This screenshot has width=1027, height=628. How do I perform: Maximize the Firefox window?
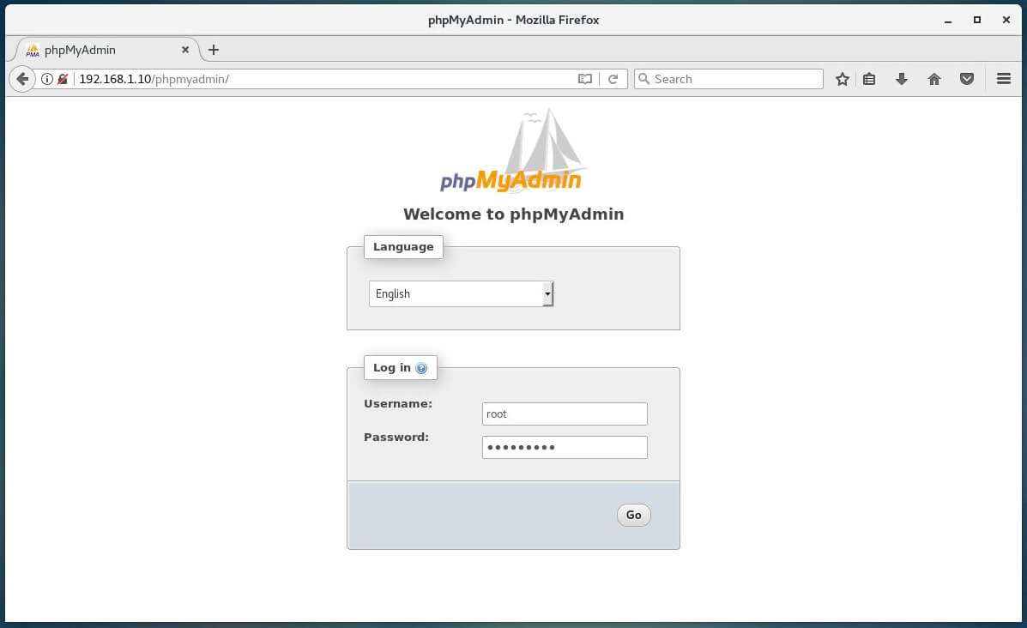coord(977,21)
